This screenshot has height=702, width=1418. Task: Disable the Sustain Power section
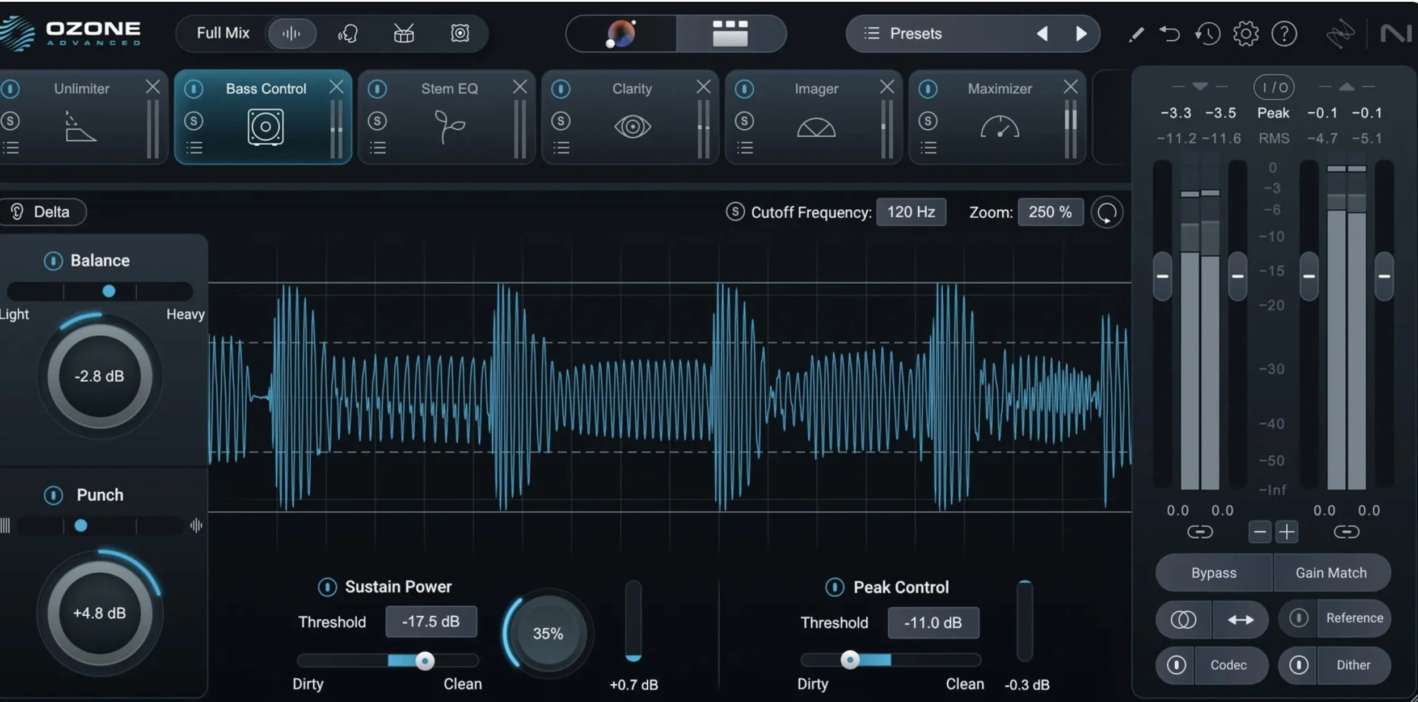pos(327,587)
